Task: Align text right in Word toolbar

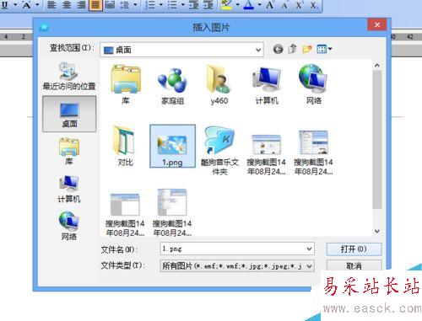Action: click(81, 5)
